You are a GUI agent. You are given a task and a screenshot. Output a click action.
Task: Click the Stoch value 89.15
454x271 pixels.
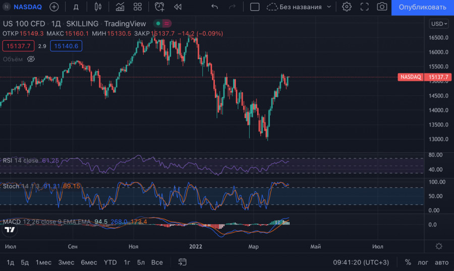click(x=71, y=186)
